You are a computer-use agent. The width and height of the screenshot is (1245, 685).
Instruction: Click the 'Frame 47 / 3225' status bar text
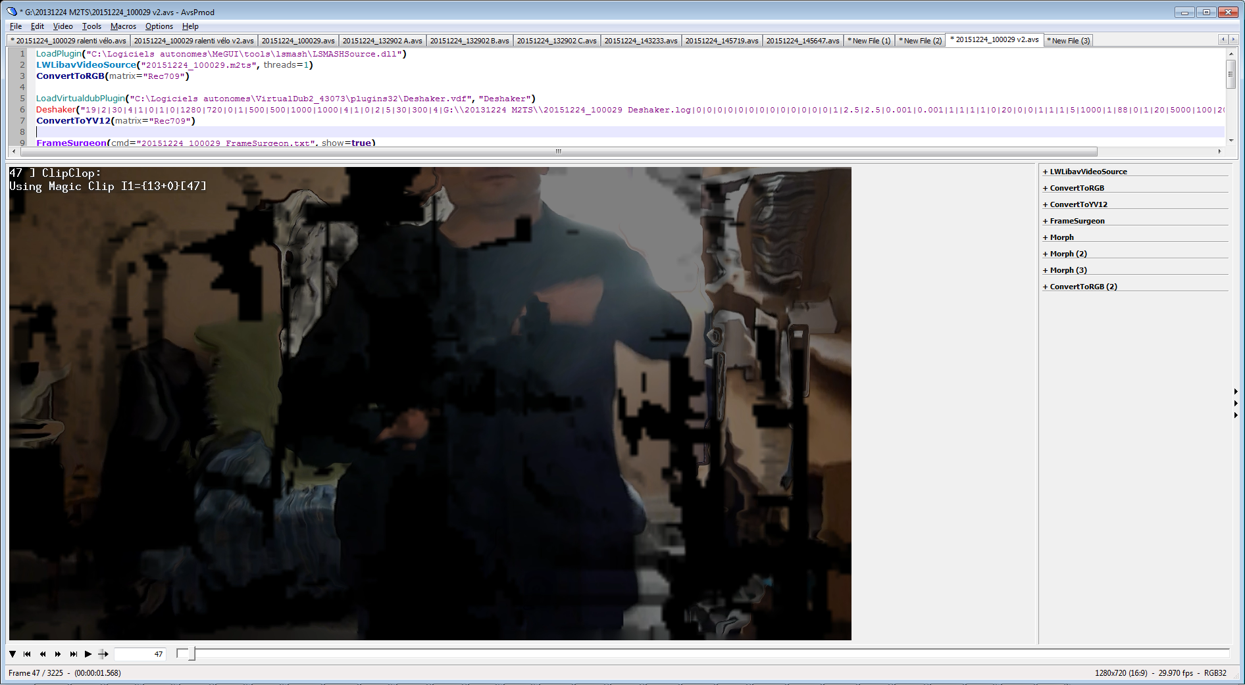pyautogui.click(x=36, y=673)
